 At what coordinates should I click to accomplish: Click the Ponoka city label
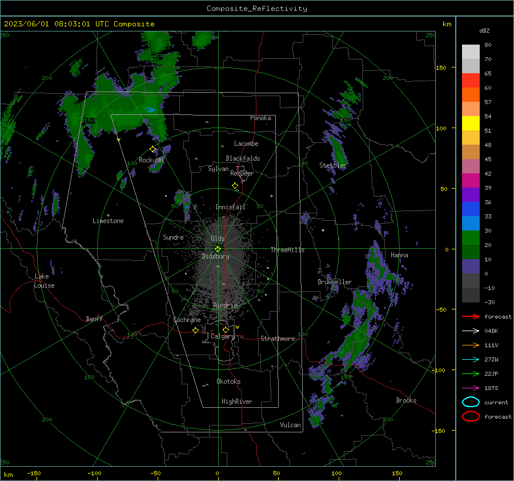(x=260, y=118)
